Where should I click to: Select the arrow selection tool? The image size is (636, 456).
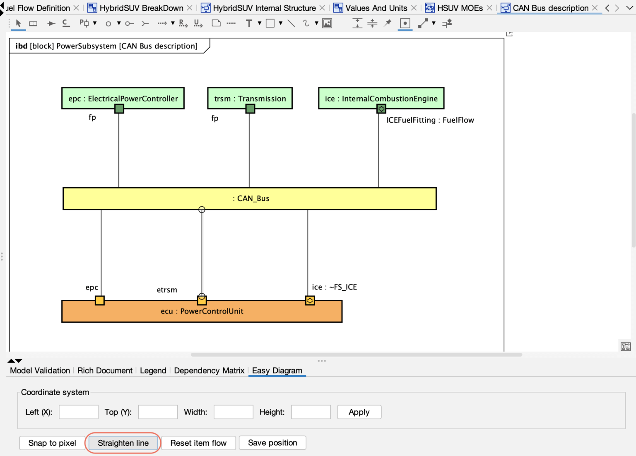point(18,24)
